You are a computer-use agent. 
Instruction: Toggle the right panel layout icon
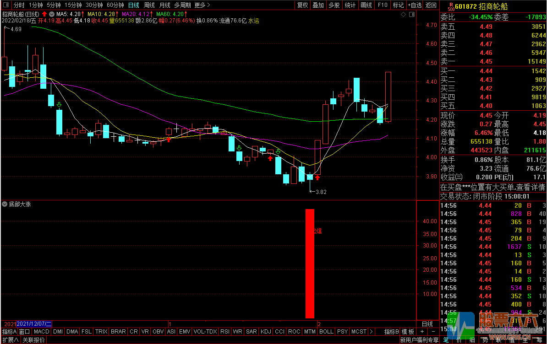click(412, 14)
